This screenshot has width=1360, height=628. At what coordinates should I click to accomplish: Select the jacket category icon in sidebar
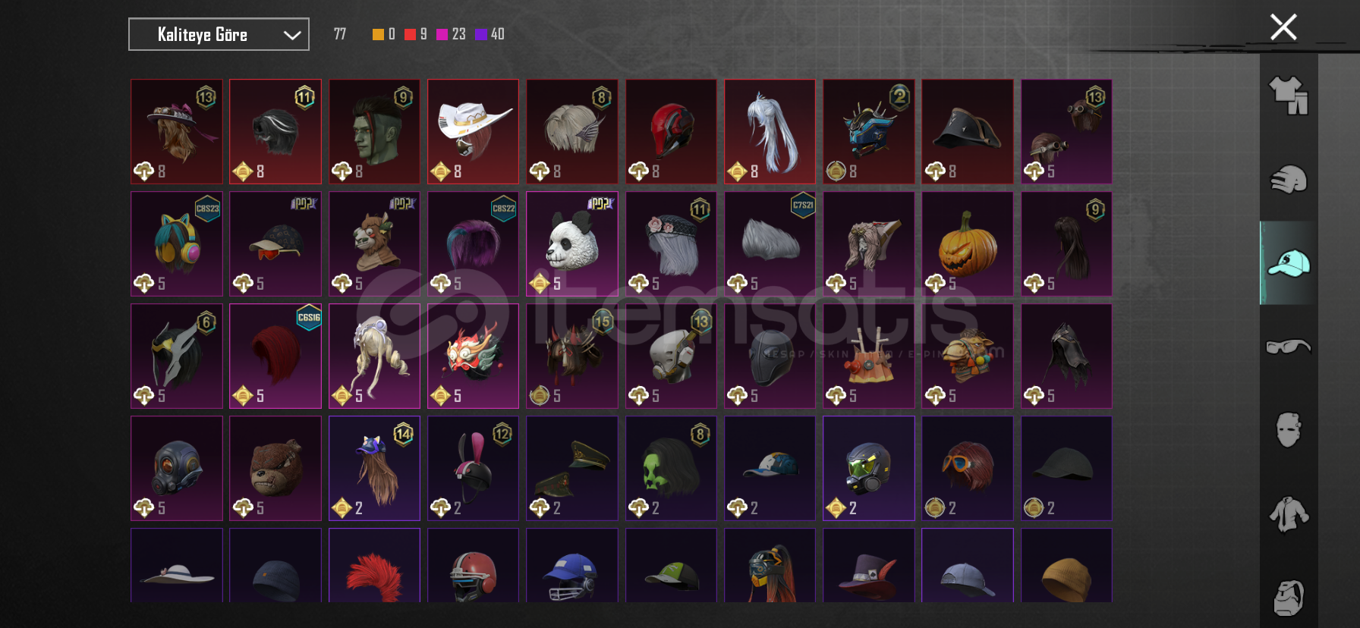point(1289,514)
